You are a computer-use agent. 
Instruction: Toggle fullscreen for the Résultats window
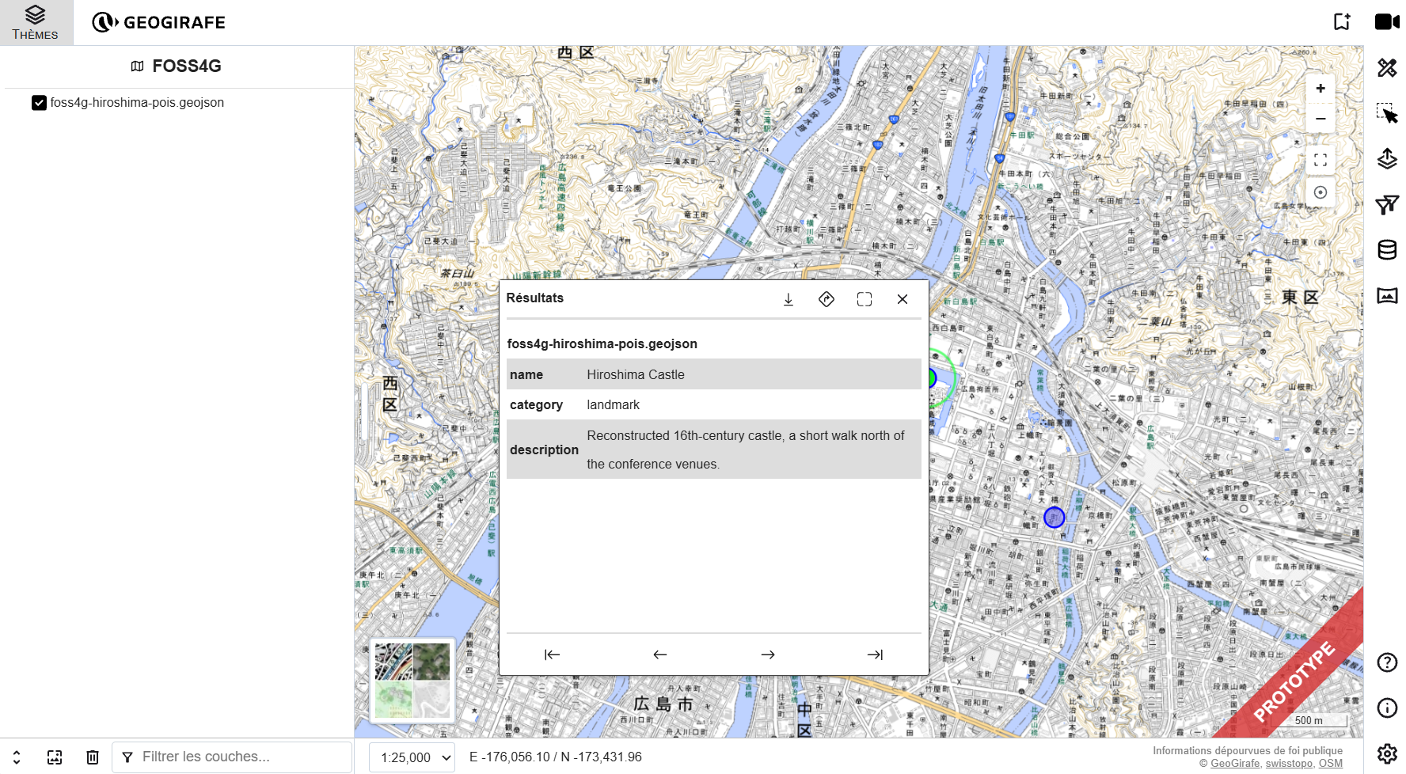click(x=864, y=299)
